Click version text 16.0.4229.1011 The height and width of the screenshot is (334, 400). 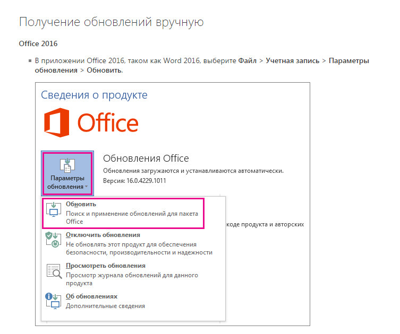[x=146, y=181]
